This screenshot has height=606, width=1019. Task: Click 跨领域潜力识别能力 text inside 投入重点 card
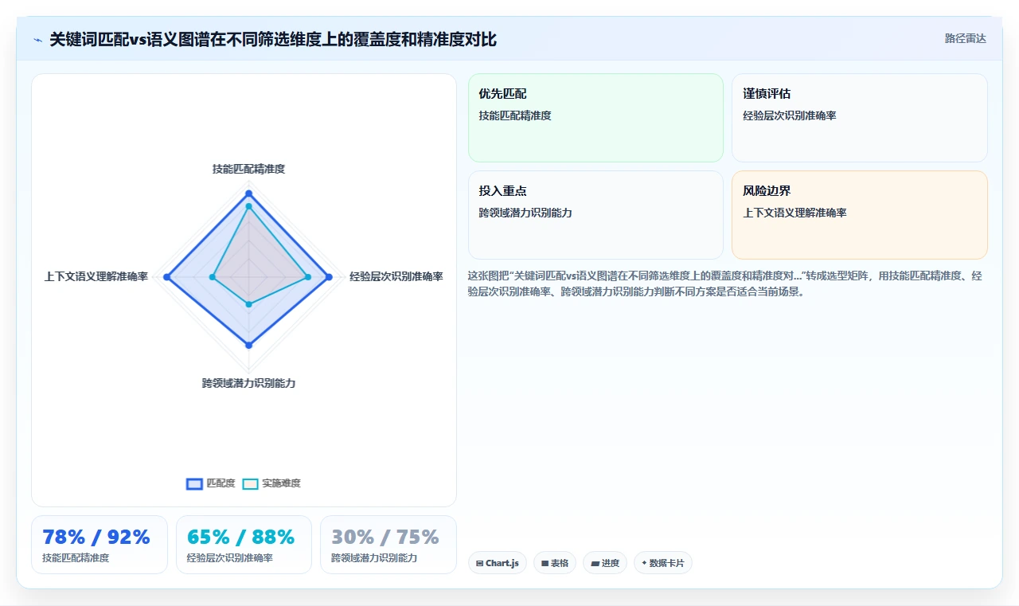coord(525,213)
